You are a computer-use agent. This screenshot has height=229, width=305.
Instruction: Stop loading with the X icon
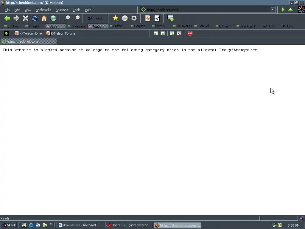26,18
